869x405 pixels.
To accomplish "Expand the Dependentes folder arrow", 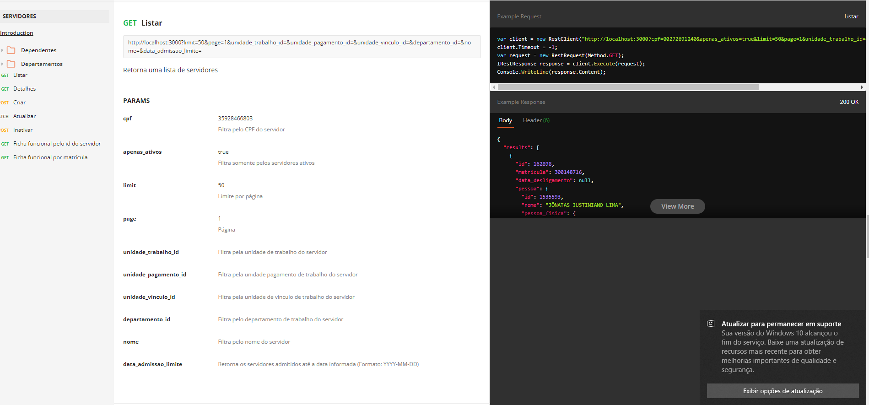I will 2,50.
